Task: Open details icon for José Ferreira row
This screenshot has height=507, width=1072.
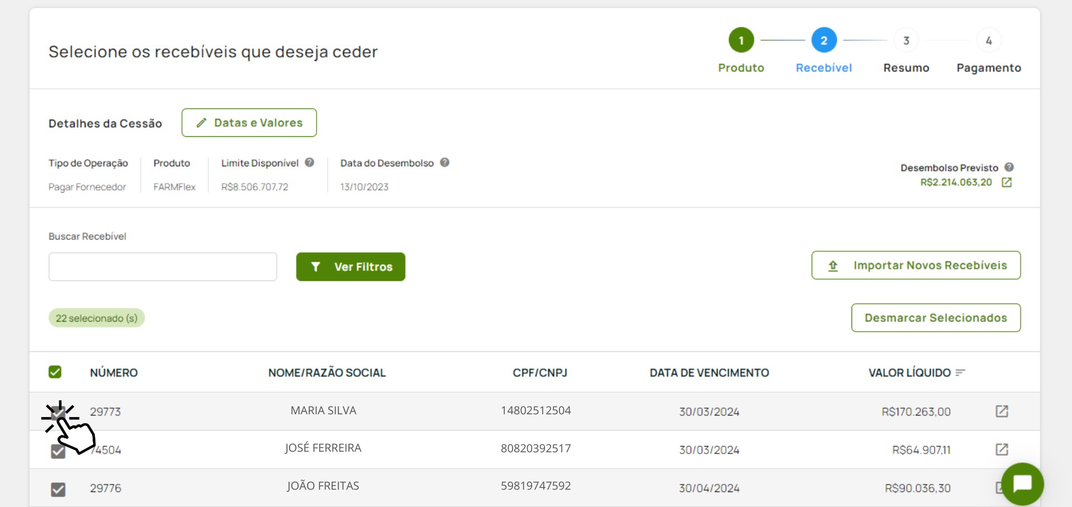Action: (x=1002, y=449)
